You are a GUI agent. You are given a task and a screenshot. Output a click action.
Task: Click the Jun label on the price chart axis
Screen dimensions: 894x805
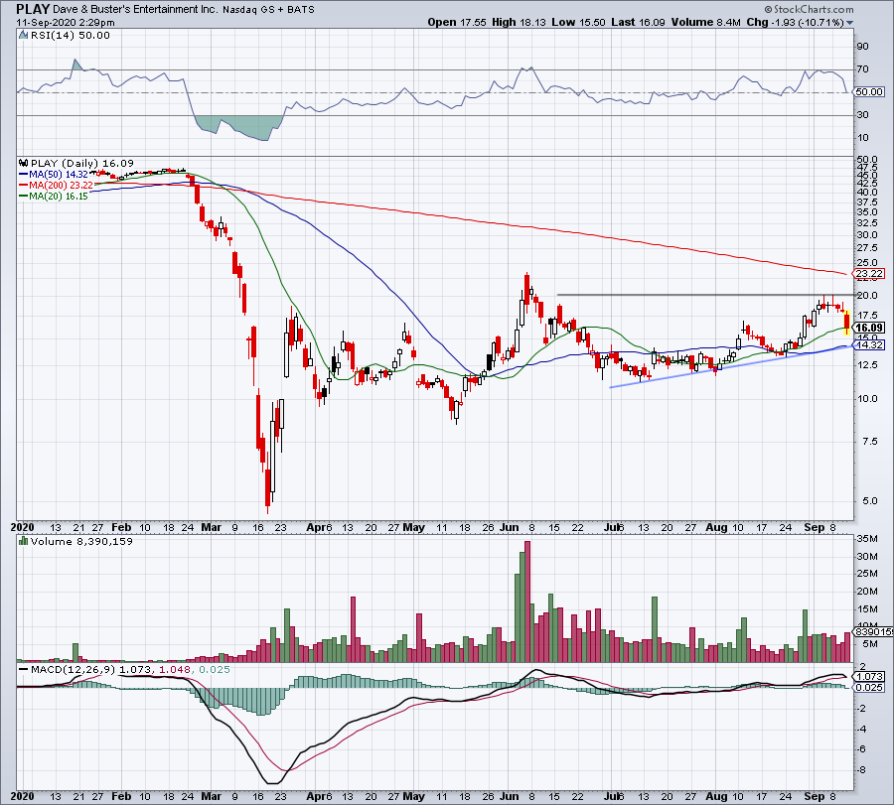510,527
